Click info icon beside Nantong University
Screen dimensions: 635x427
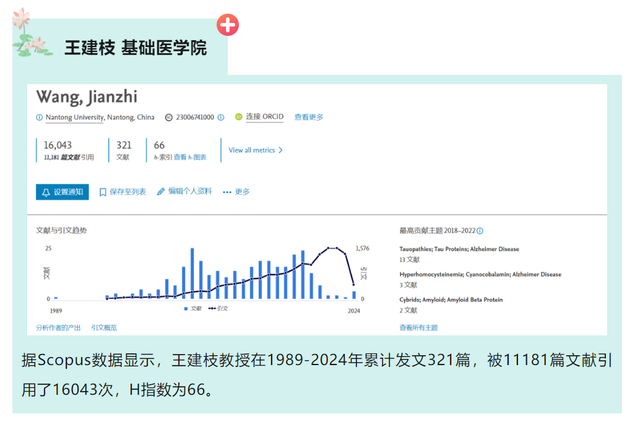[x=40, y=118]
